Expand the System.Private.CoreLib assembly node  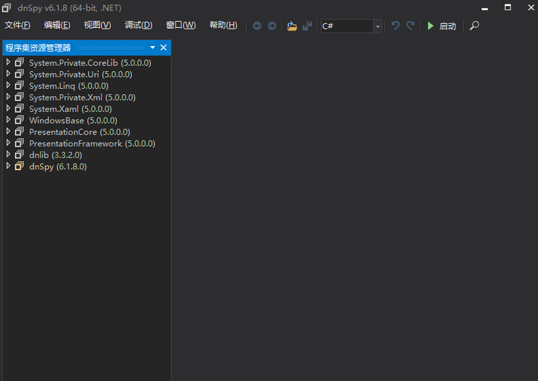point(8,63)
